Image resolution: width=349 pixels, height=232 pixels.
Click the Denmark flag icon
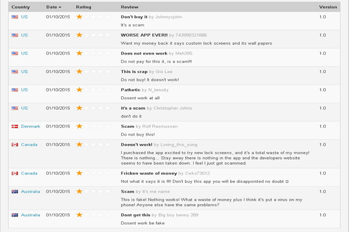tap(15, 126)
